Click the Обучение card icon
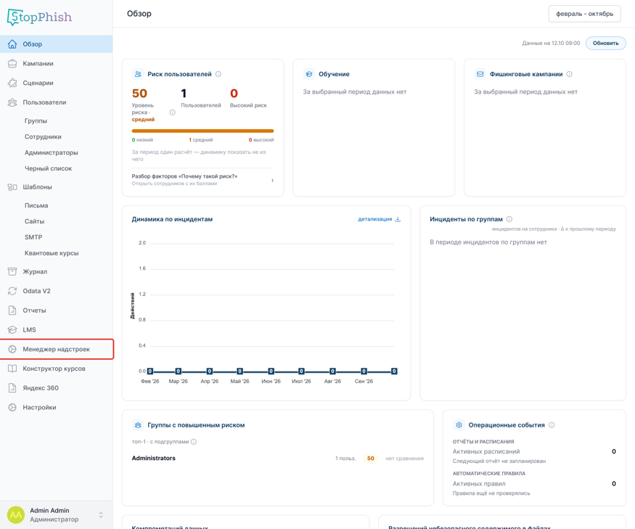The image size is (635, 529). click(309, 74)
